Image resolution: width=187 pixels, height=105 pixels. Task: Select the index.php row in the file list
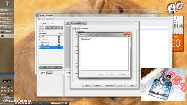tap(51, 48)
